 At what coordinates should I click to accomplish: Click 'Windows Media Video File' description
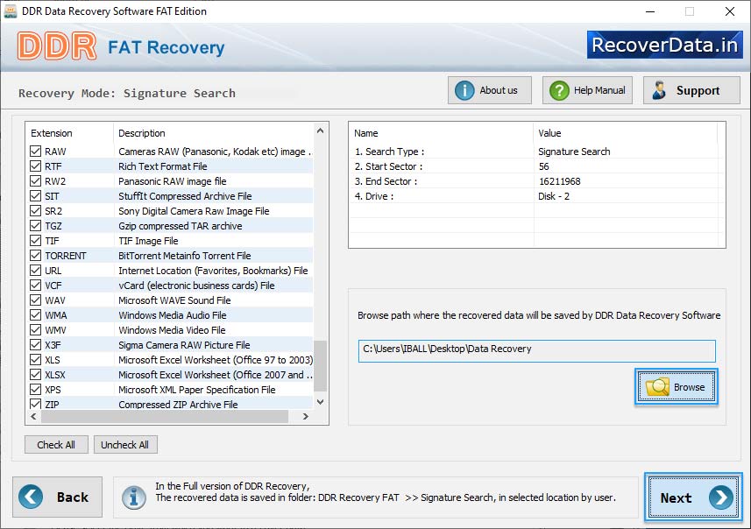172,330
